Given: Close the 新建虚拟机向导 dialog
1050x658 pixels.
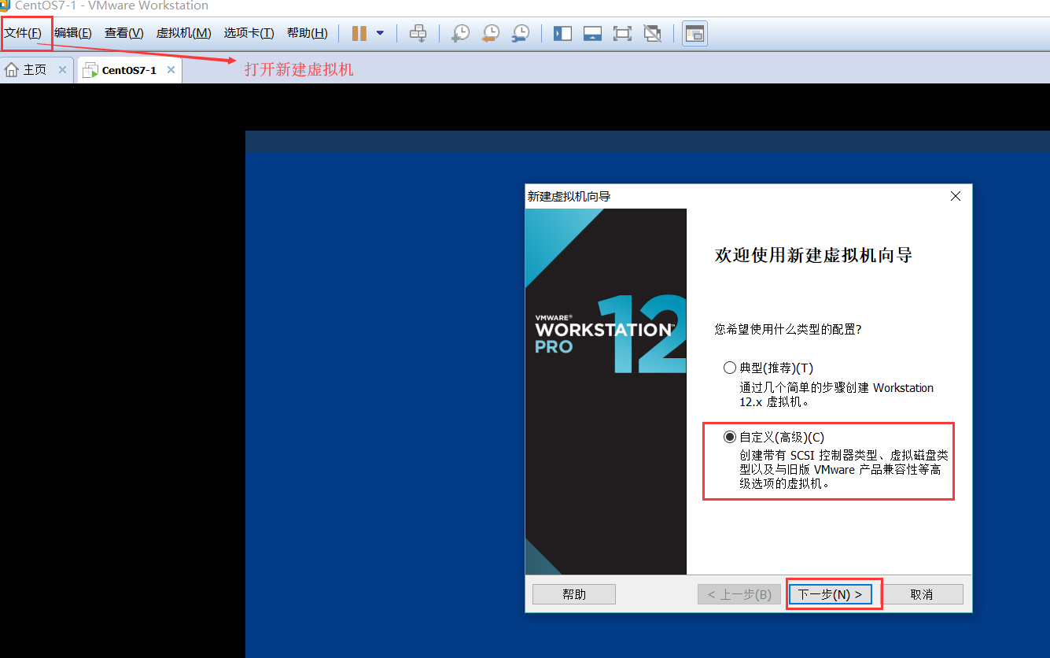Looking at the screenshot, I should click(956, 196).
